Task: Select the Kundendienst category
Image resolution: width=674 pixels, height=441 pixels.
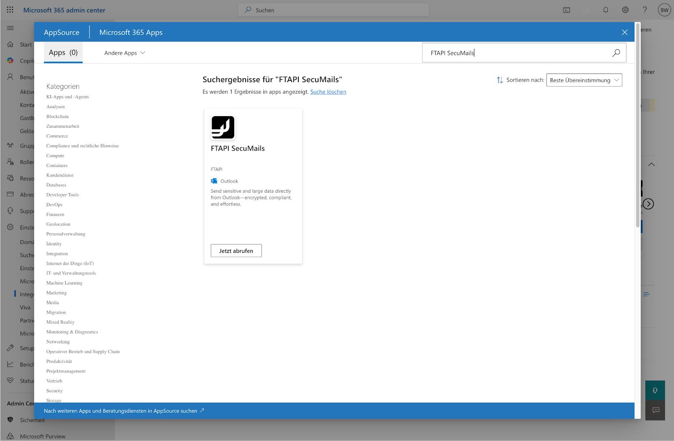Action: pos(60,175)
